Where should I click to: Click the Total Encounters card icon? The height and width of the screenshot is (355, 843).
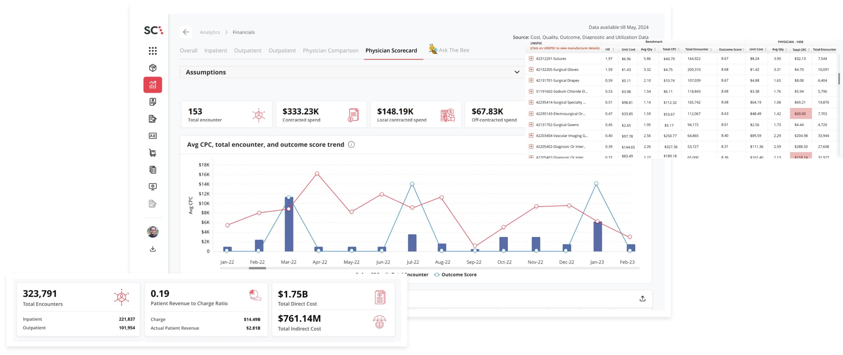[x=122, y=297]
